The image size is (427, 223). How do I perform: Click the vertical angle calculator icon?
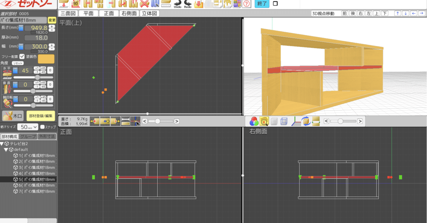click(x=15, y=85)
